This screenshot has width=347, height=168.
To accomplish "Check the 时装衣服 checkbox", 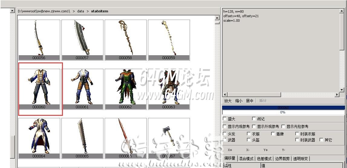I will point(297,134).
